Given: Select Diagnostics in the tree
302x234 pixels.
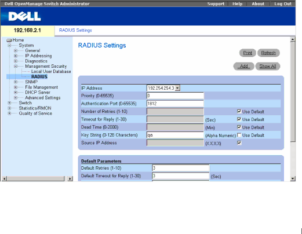Looking at the screenshot, I should point(36,61).
